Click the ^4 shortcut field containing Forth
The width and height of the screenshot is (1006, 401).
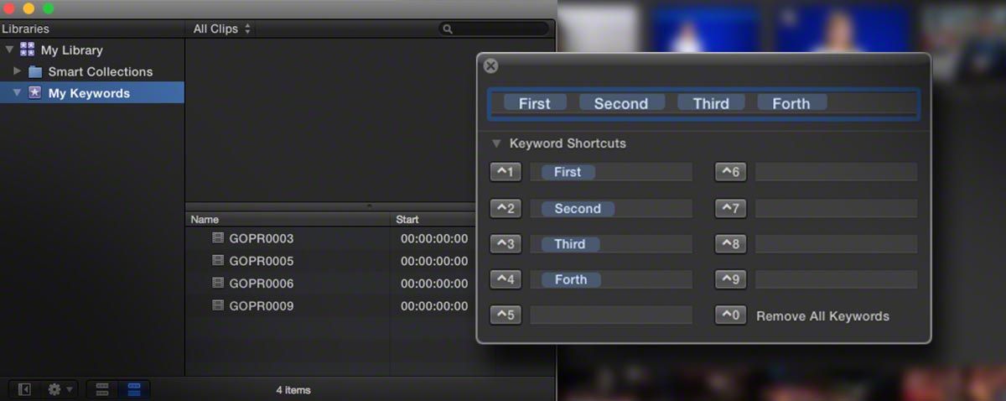click(611, 279)
